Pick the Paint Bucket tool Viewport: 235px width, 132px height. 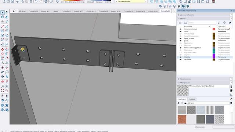pos(3,17)
